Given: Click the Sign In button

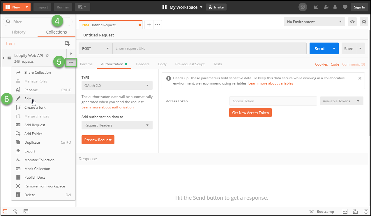Looking at the screenshot, I should tap(359, 7).
